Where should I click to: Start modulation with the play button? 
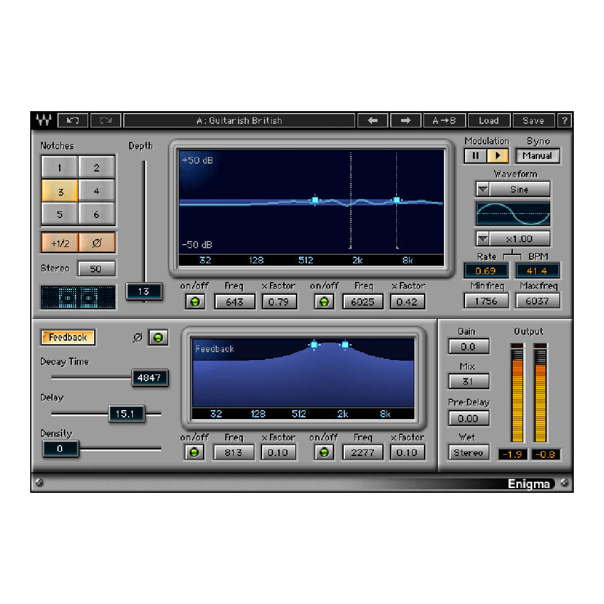497,156
